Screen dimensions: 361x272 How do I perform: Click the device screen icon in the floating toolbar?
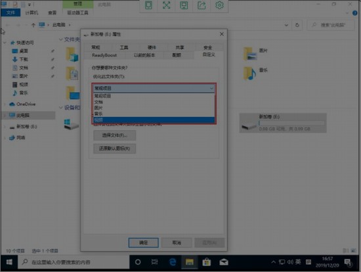(148, 5)
